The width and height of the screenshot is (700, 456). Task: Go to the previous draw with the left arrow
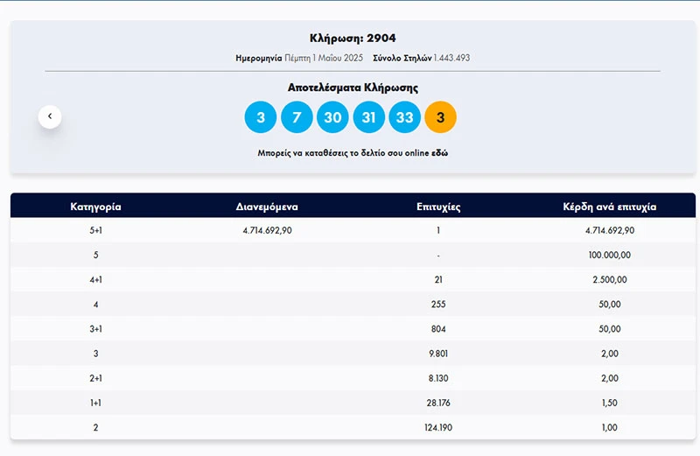[50, 116]
